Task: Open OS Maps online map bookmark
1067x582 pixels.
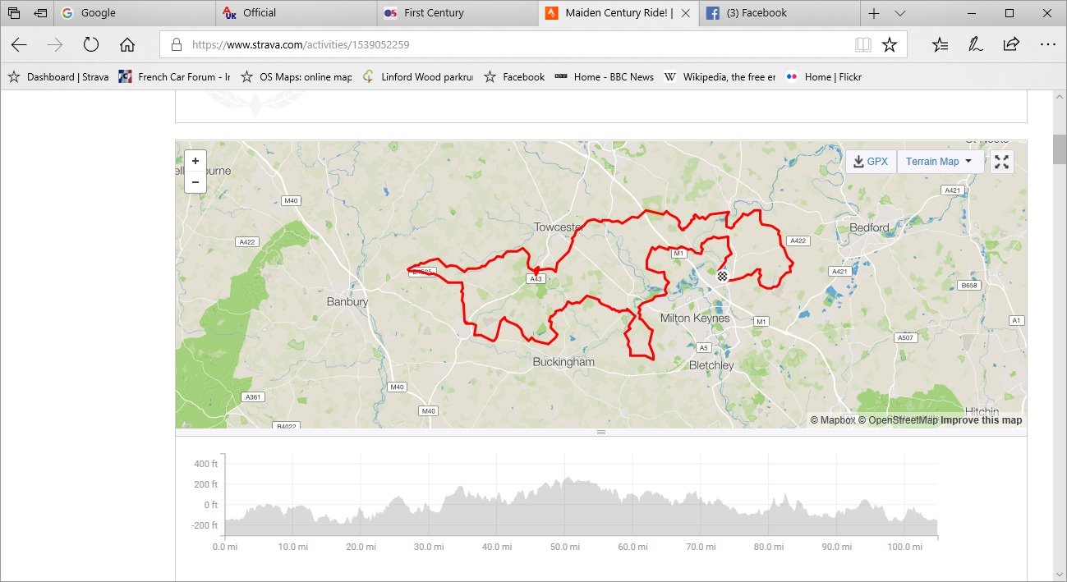Action: click(296, 76)
